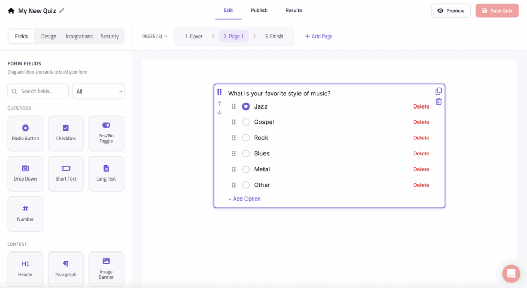Click the home icon beside My New Quiz
The image size is (527, 288).
11,11
